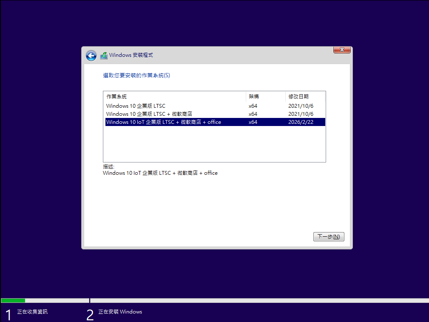Click the 修改日期 column header
The width and height of the screenshot is (429, 322).
[305, 96]
